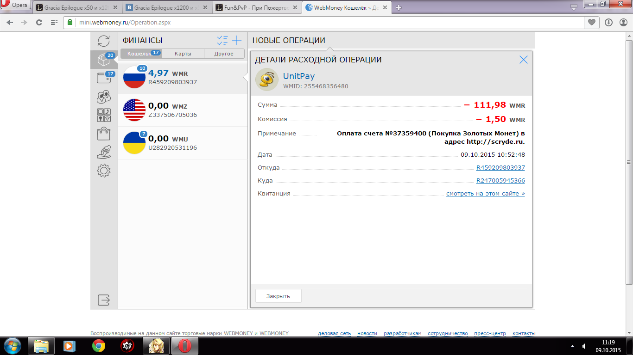Viewport: 633px width, 355px height.
Task: Click the logout icon at sidebar bottom
Action: (104, 300)
